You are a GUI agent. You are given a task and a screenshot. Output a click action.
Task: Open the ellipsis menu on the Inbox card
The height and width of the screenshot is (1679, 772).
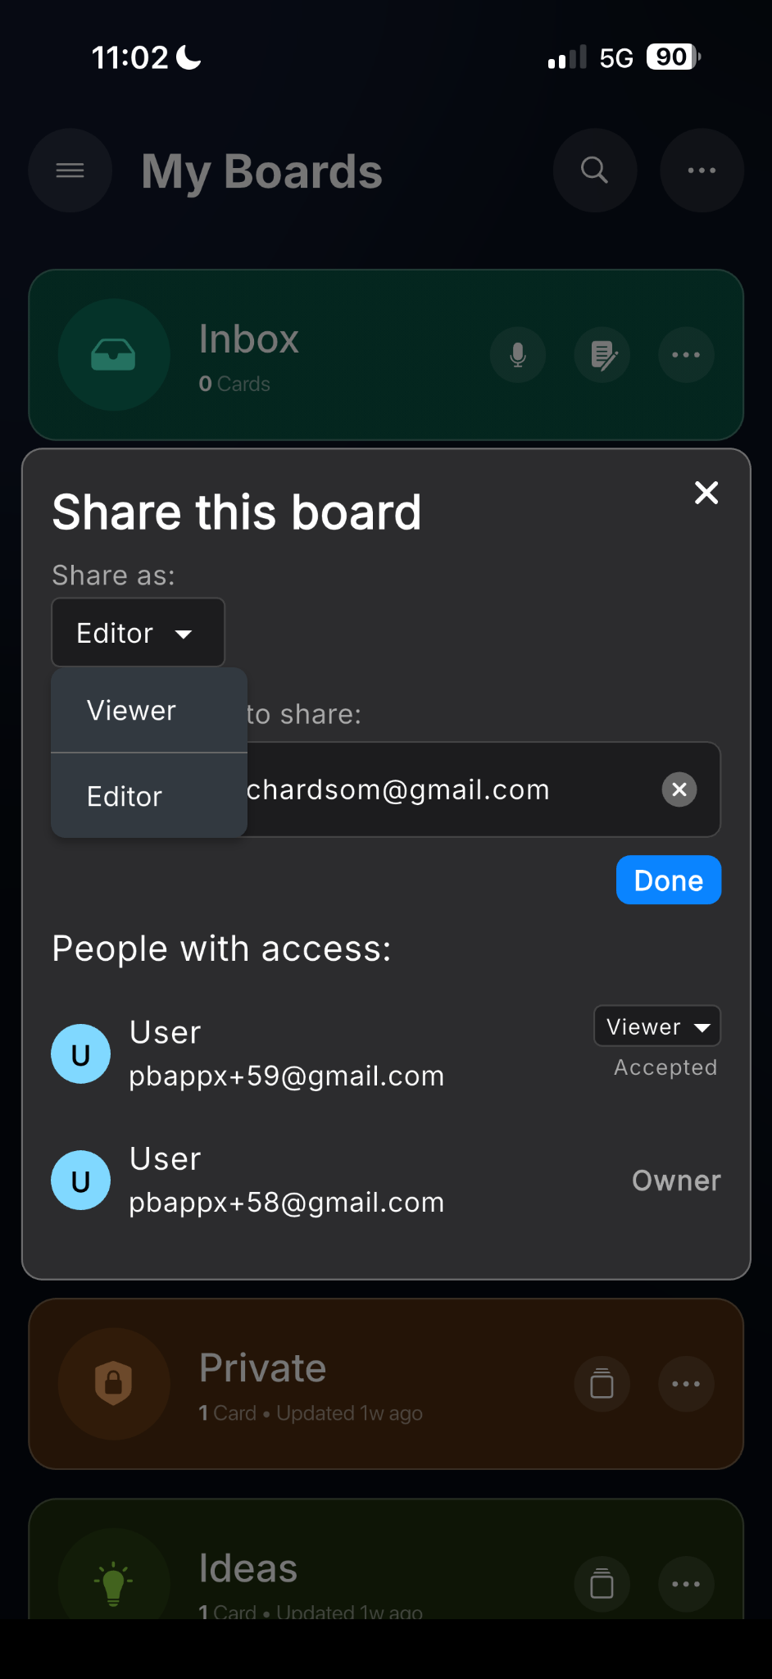(686, 355)
